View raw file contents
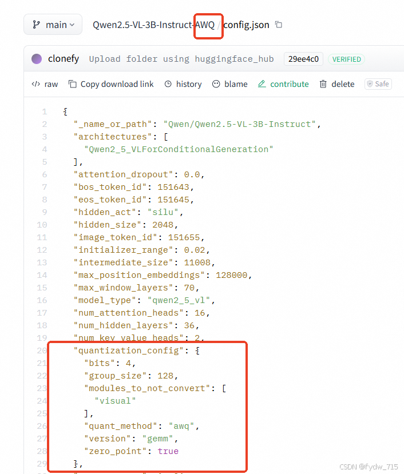404x474 pixels. pyautogui.click(x=45, y=84)
